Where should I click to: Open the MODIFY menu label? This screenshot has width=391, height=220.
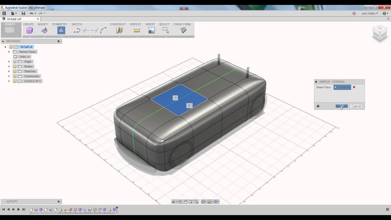pyautogui.click(x=43, y=24)
